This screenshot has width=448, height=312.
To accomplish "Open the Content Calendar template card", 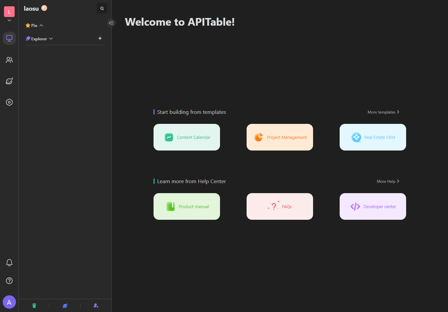I will (x=187, y=137).
